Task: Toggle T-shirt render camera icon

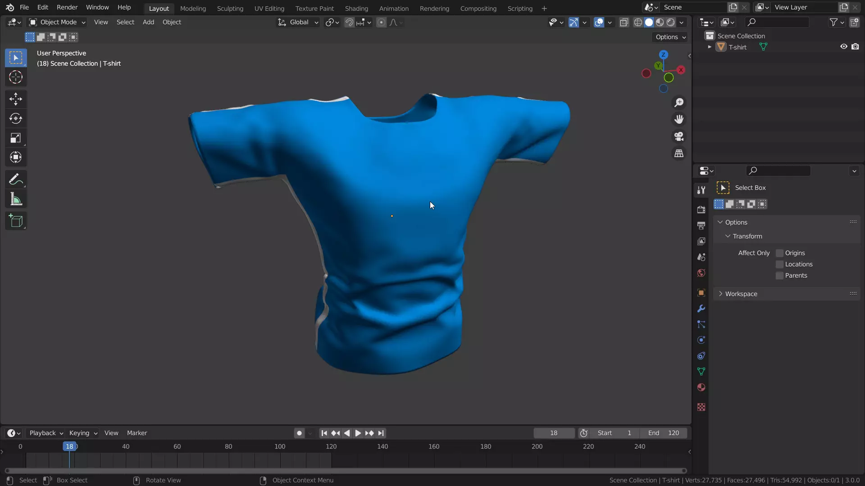Action: (x=855, y=47)
